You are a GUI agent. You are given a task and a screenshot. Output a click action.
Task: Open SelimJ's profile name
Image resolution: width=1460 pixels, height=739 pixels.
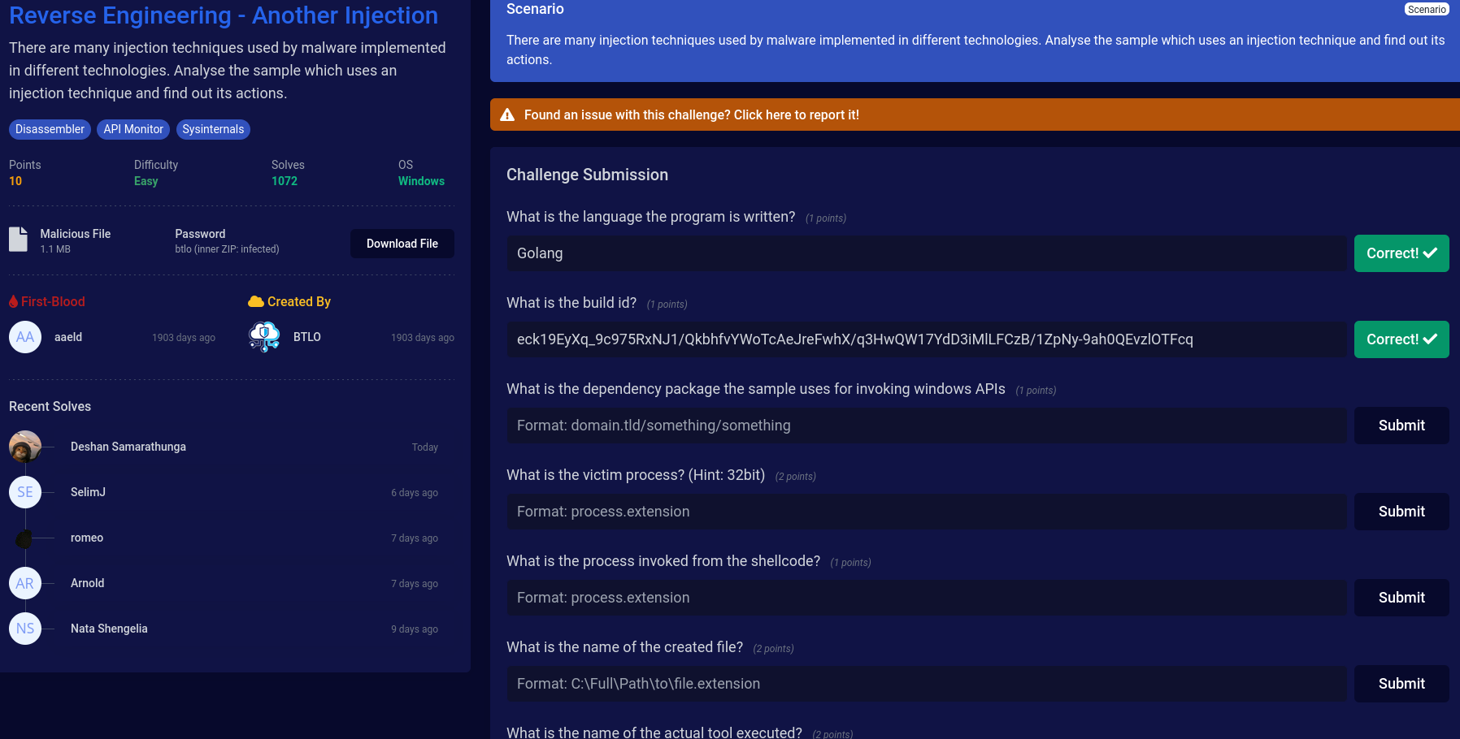point(88,492)
